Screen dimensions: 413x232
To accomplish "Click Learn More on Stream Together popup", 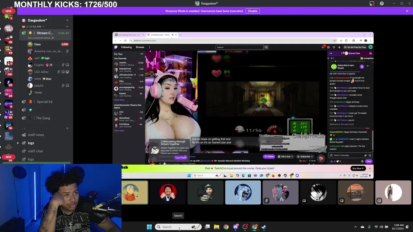I will 181,158.
